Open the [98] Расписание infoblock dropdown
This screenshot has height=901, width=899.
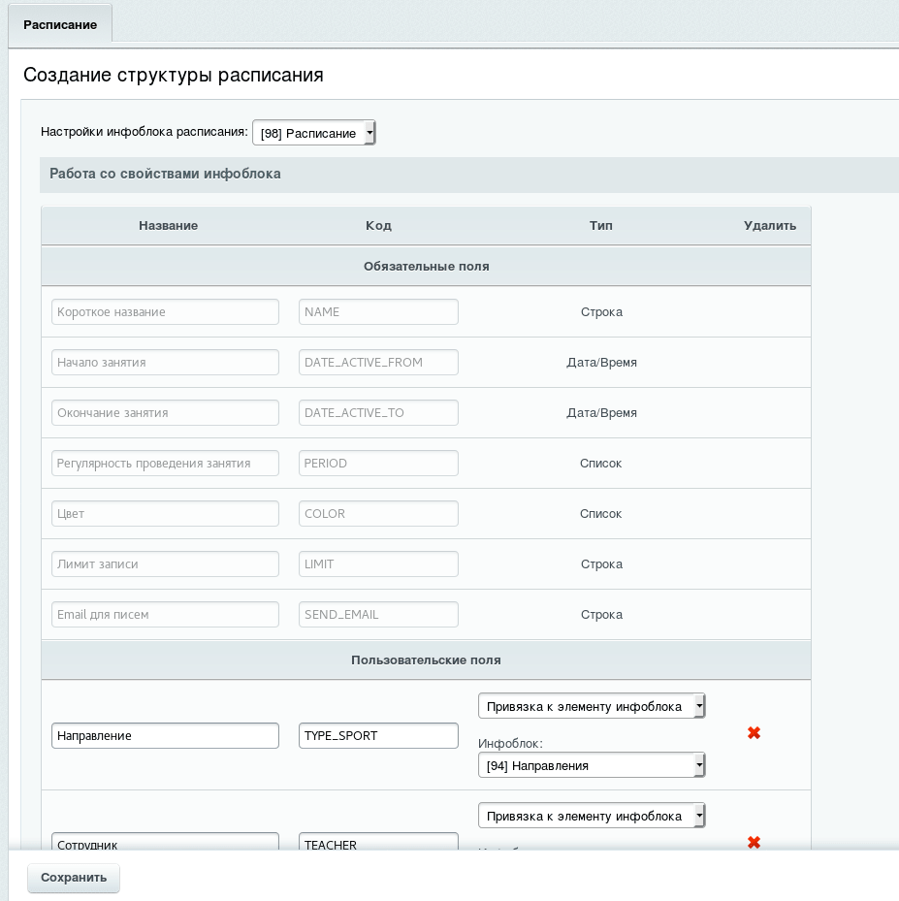pos(313,133)
